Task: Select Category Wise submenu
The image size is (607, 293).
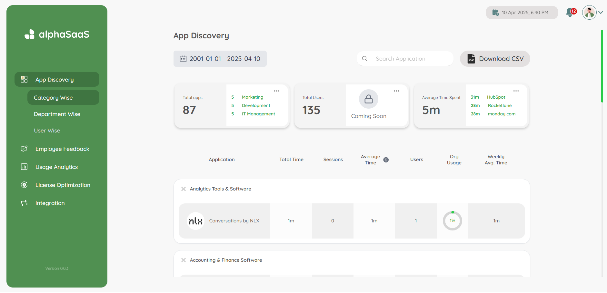Action: pyautogui.click(x=63, y=97)
